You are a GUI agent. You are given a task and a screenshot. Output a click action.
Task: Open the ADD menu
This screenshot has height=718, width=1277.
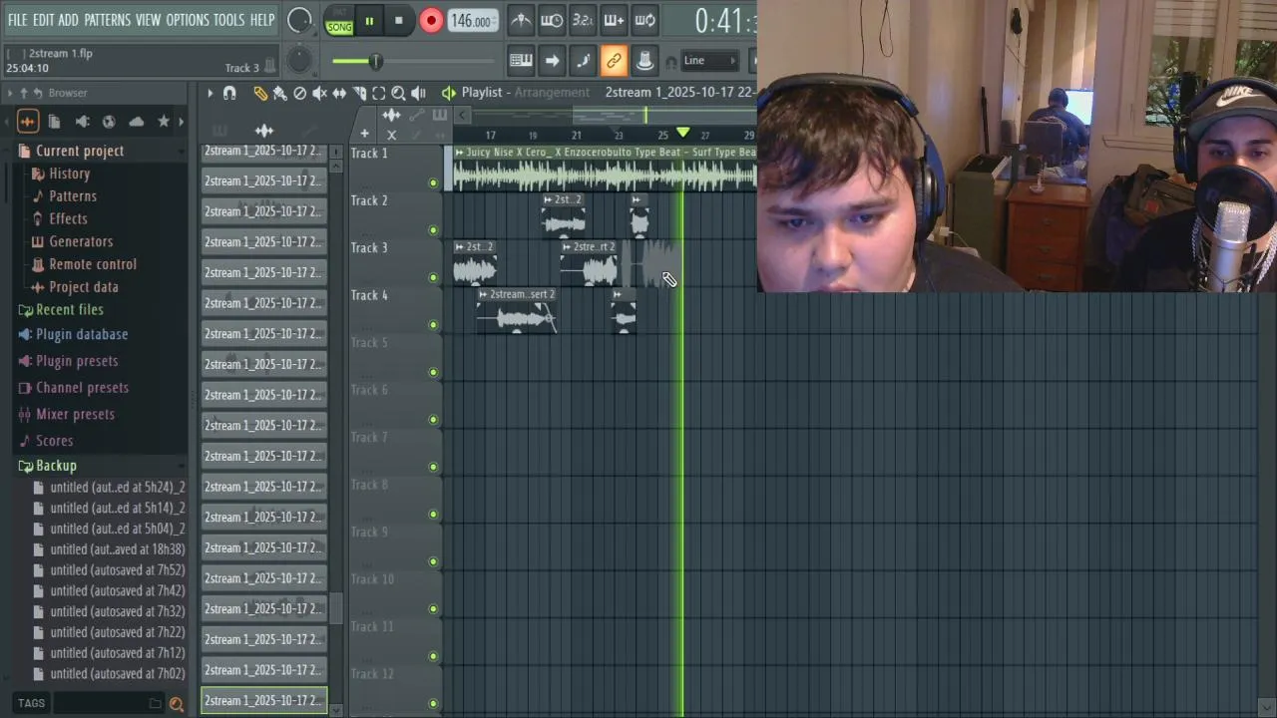coord(68,20)
